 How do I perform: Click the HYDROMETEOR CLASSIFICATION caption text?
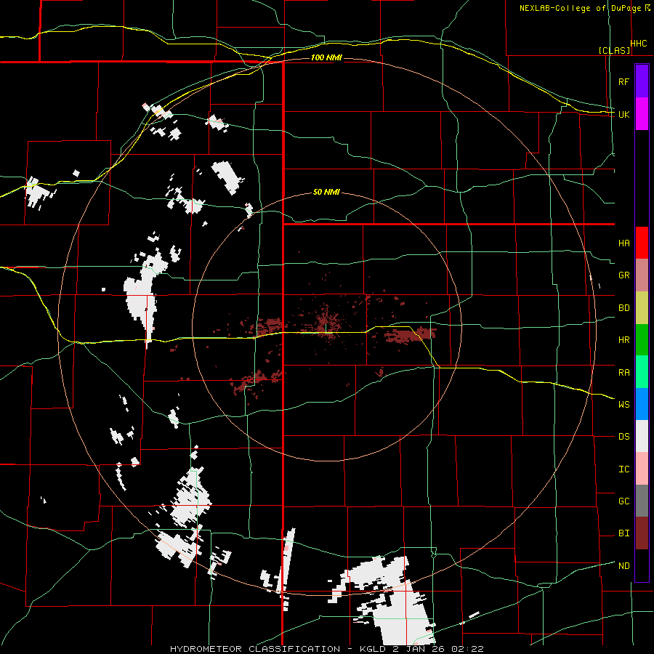point(255,649)
